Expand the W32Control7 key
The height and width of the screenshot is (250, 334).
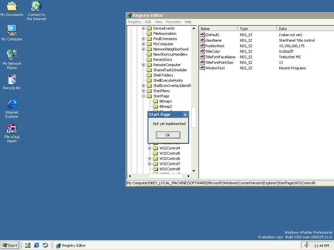tap(149, 164)
